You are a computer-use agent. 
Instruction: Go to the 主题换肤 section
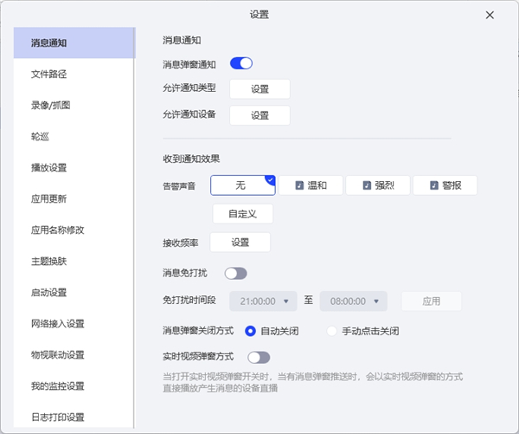[48, 261]
